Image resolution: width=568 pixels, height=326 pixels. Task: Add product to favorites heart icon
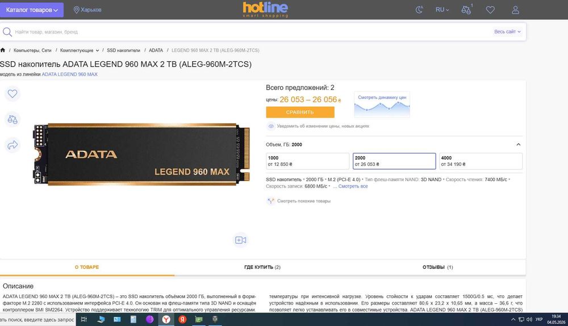12,94
